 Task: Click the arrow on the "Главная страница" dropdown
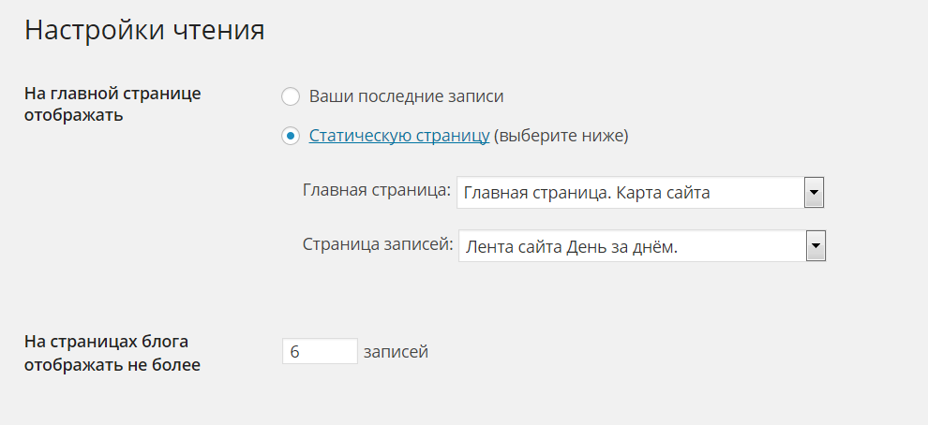click(814, 194)
